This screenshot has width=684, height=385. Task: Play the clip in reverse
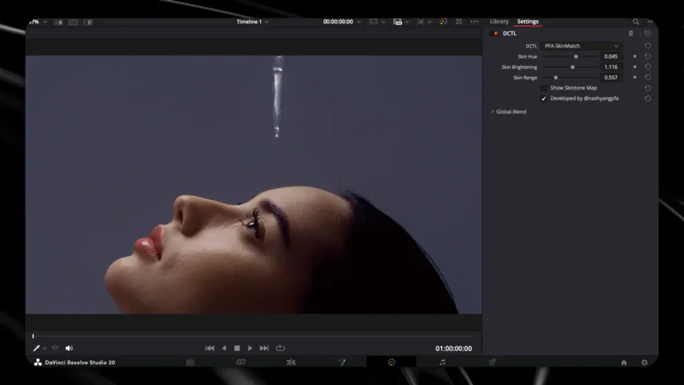[x=224, y=348]
